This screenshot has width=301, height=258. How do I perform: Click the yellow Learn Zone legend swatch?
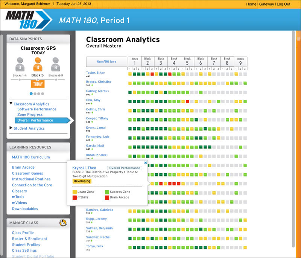tap(74, 192)
